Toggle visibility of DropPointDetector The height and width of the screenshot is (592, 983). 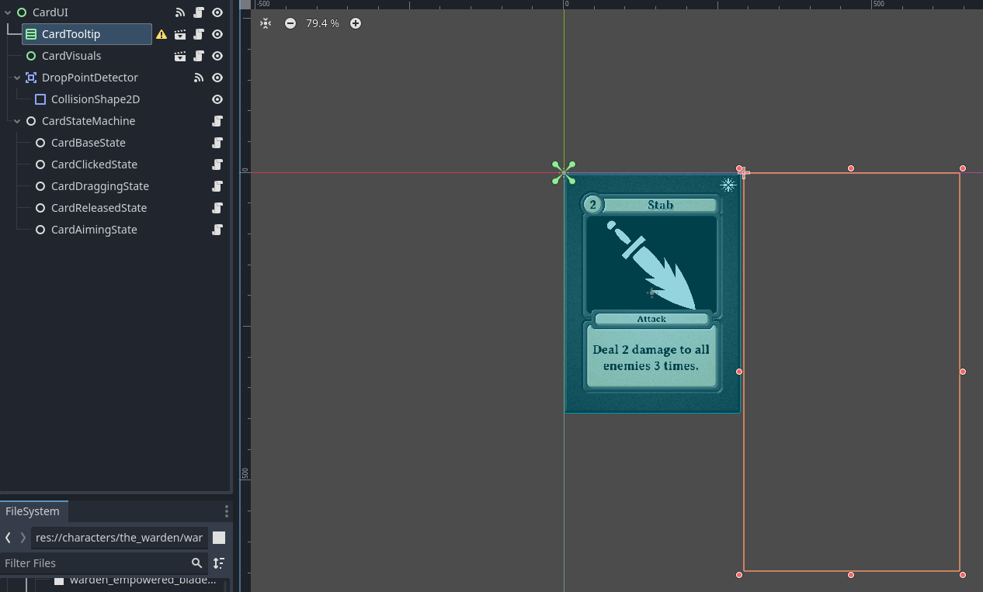[217, 78]
